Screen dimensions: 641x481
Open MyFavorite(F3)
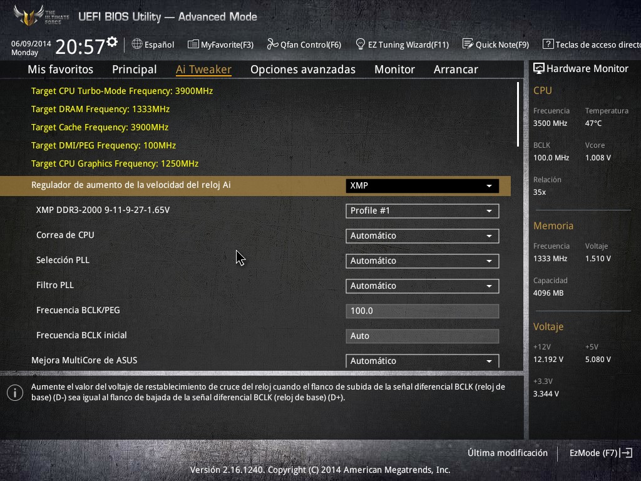coord(221,44)
